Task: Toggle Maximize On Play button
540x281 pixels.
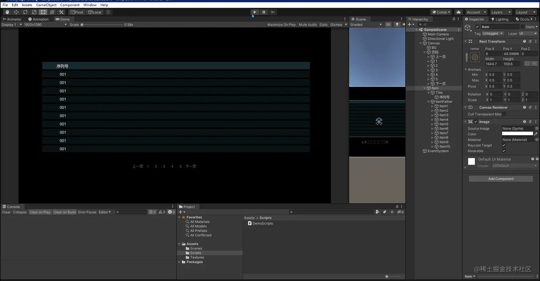Action: (281, 25)
